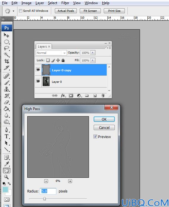Pick the Zoom tool in toolbox
The image size is (169, 207).
pyautogui.click(x=6, y=177)
